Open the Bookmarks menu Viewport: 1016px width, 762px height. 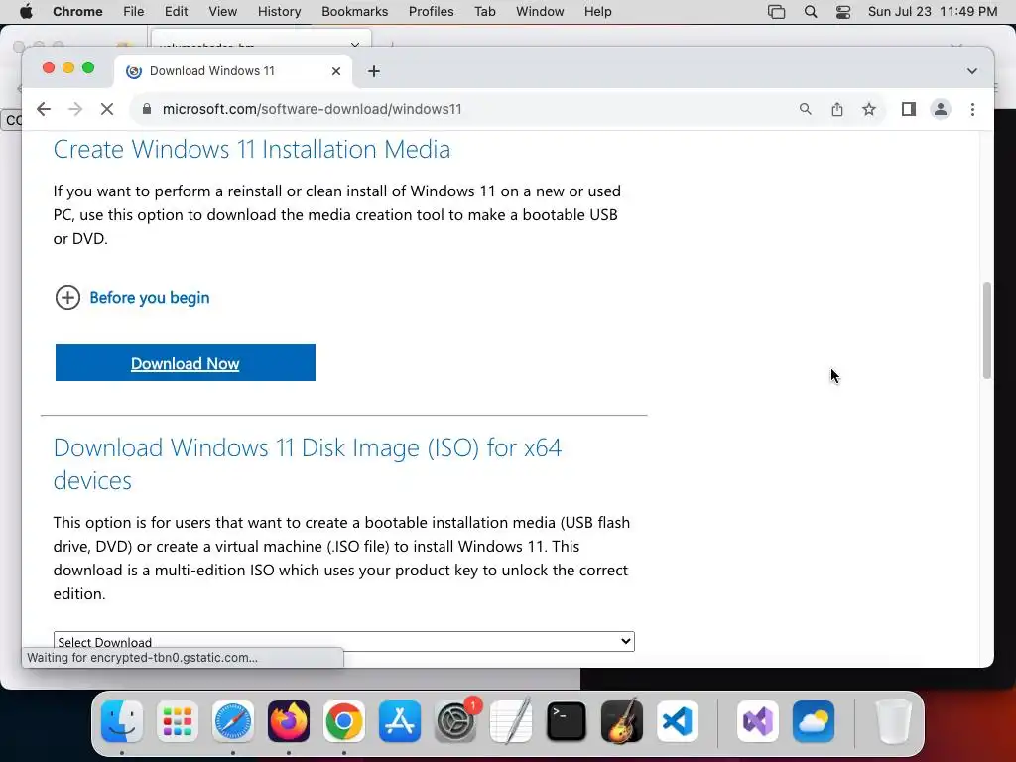coord(354,12)
